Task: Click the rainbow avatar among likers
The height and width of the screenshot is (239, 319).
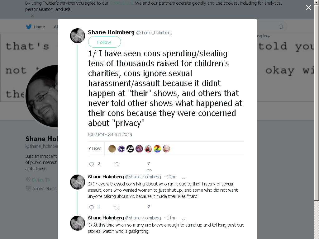Action: pos(157,149)
